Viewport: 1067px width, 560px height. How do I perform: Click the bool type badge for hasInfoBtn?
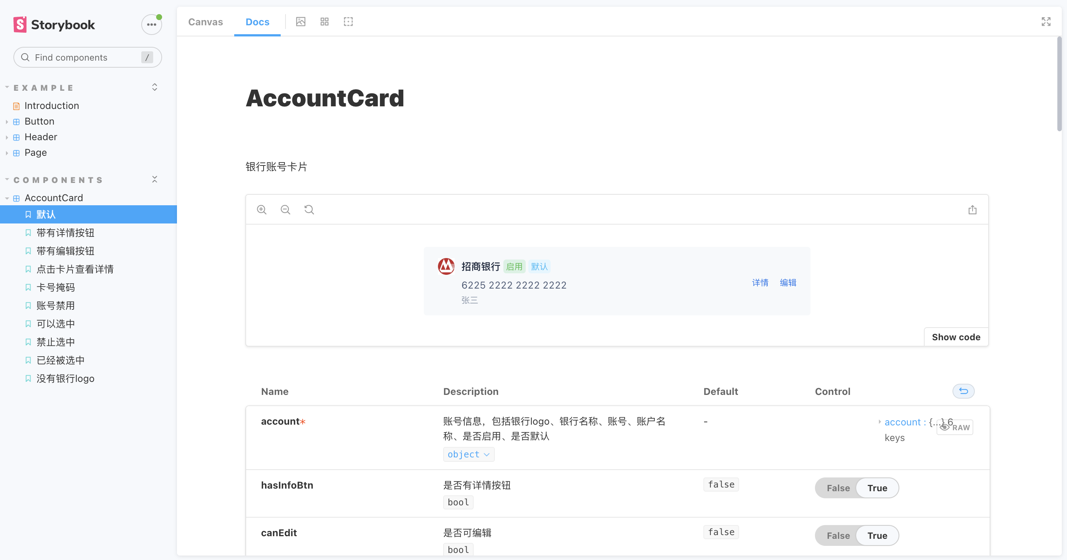coord(458,502)
